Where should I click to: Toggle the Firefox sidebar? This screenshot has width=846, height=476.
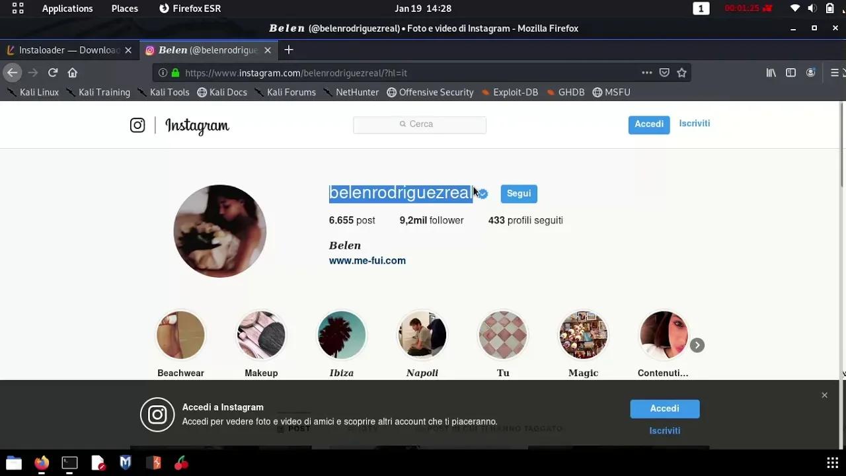[x=790, y=73]
